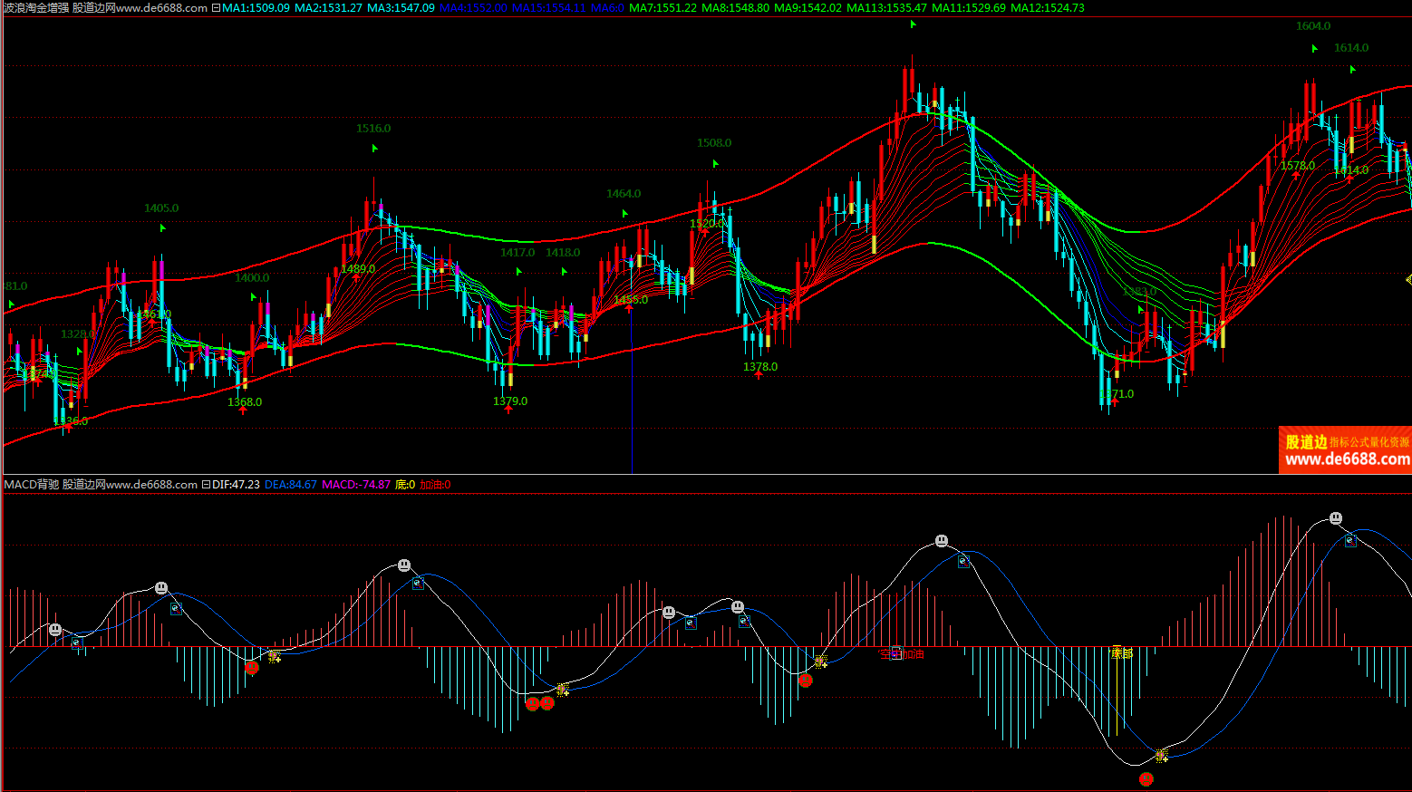
Task: Click the red up arrow below 1378.0
Action: click(759, 375)
